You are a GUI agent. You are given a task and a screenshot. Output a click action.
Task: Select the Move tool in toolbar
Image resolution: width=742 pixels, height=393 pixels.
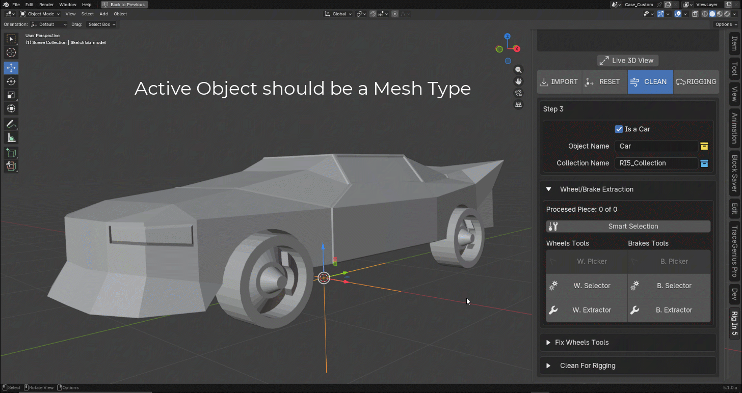[11, 68]
